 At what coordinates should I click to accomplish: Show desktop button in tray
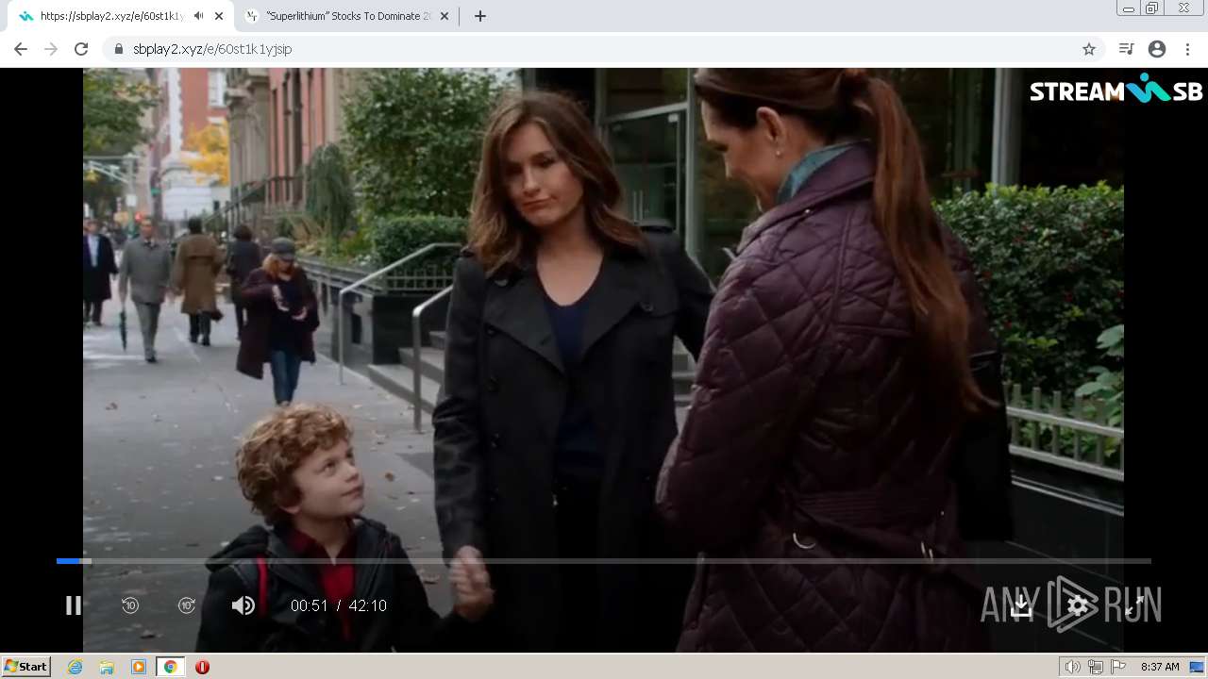tap(1198, 667)
